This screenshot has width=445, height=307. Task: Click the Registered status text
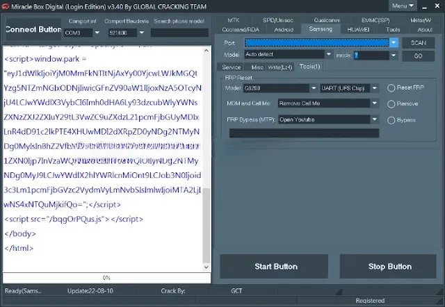point(370,301)
